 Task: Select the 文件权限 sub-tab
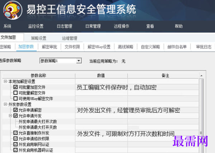tap(72, 47)
